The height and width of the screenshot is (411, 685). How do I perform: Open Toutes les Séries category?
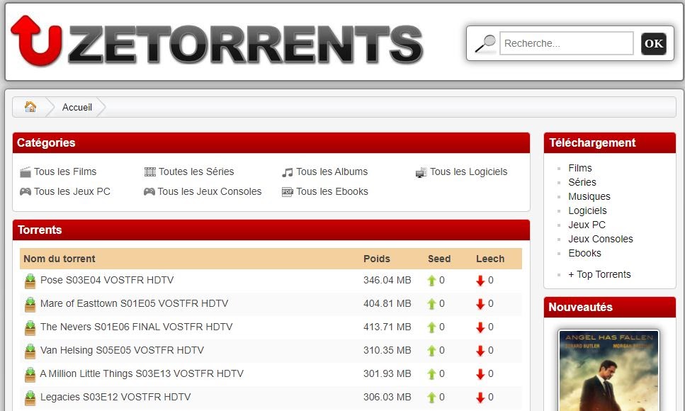tap(196, 171)
